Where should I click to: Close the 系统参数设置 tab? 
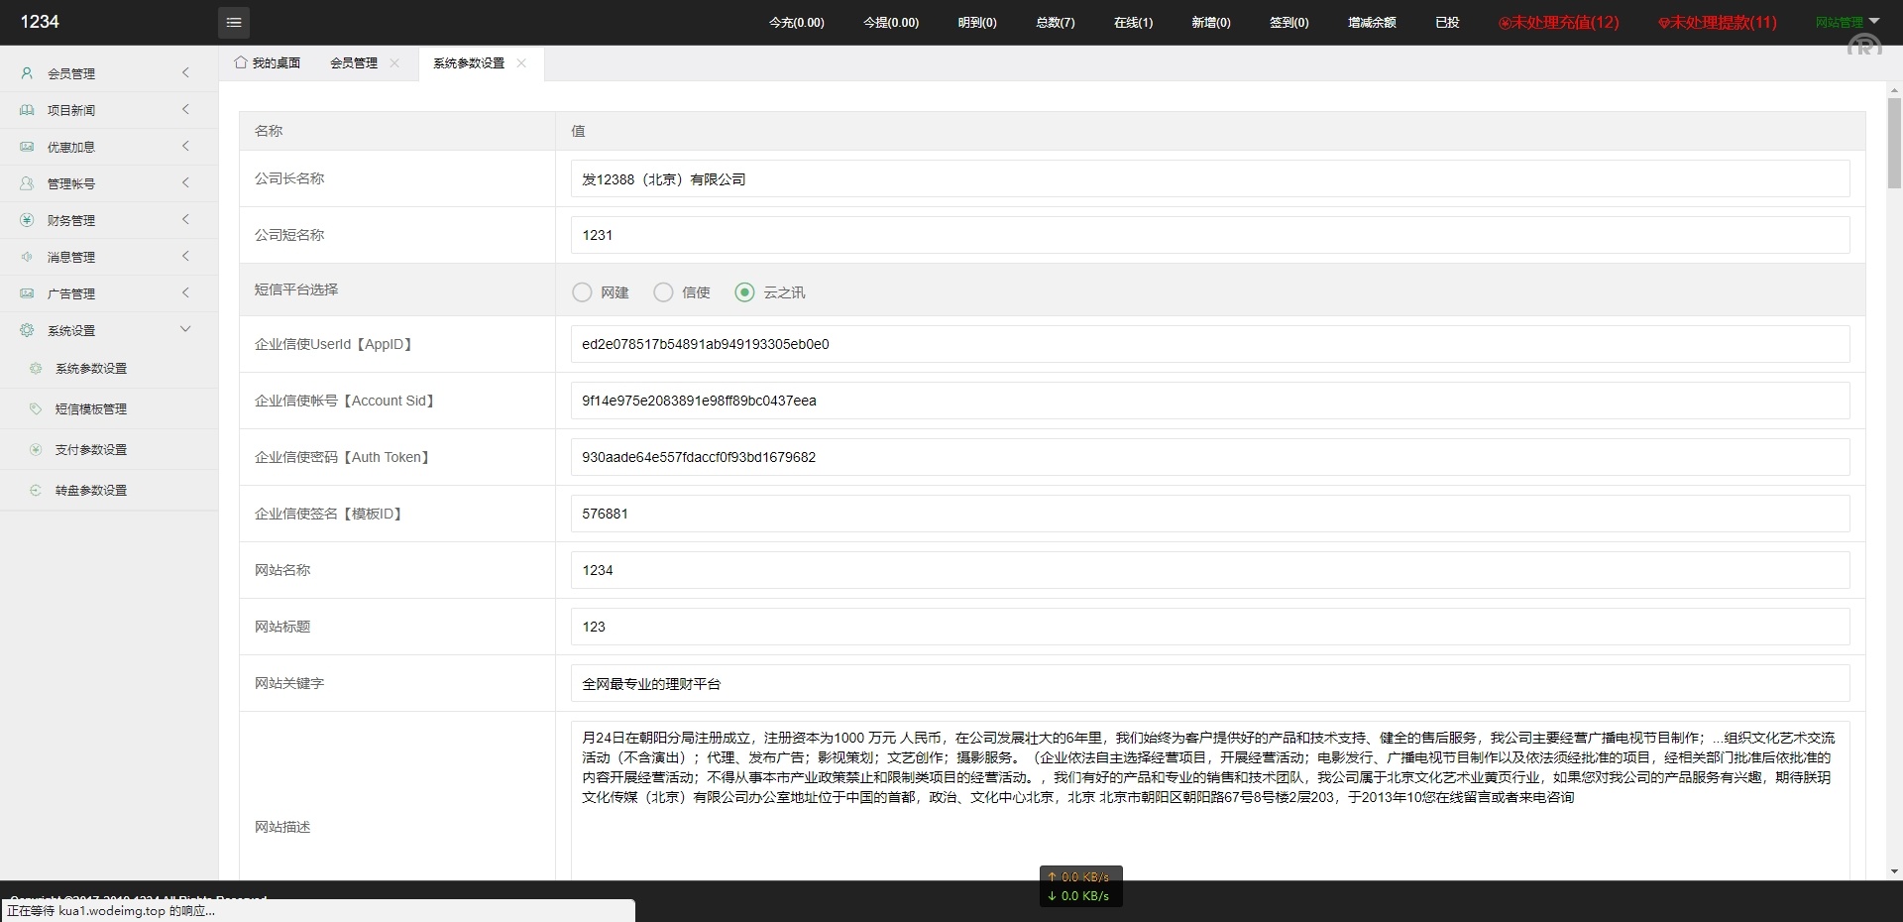[521, 62]
